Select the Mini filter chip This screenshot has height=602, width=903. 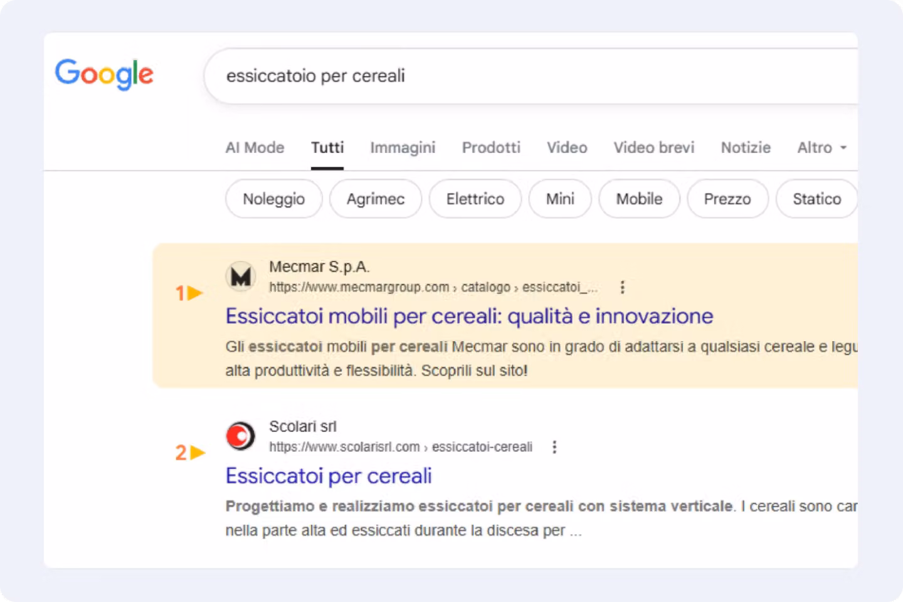[560, 199]
